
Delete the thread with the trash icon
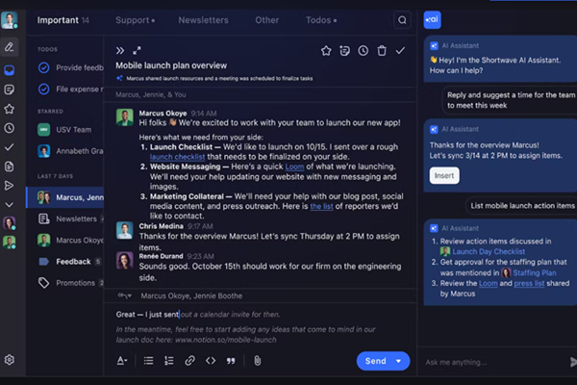tap(382, 51)
